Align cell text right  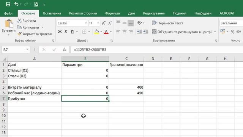[x=131, y=32]
